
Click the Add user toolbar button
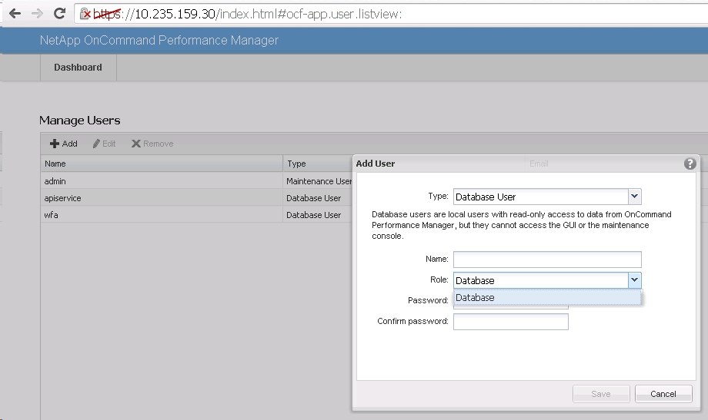tap(63, 144)
